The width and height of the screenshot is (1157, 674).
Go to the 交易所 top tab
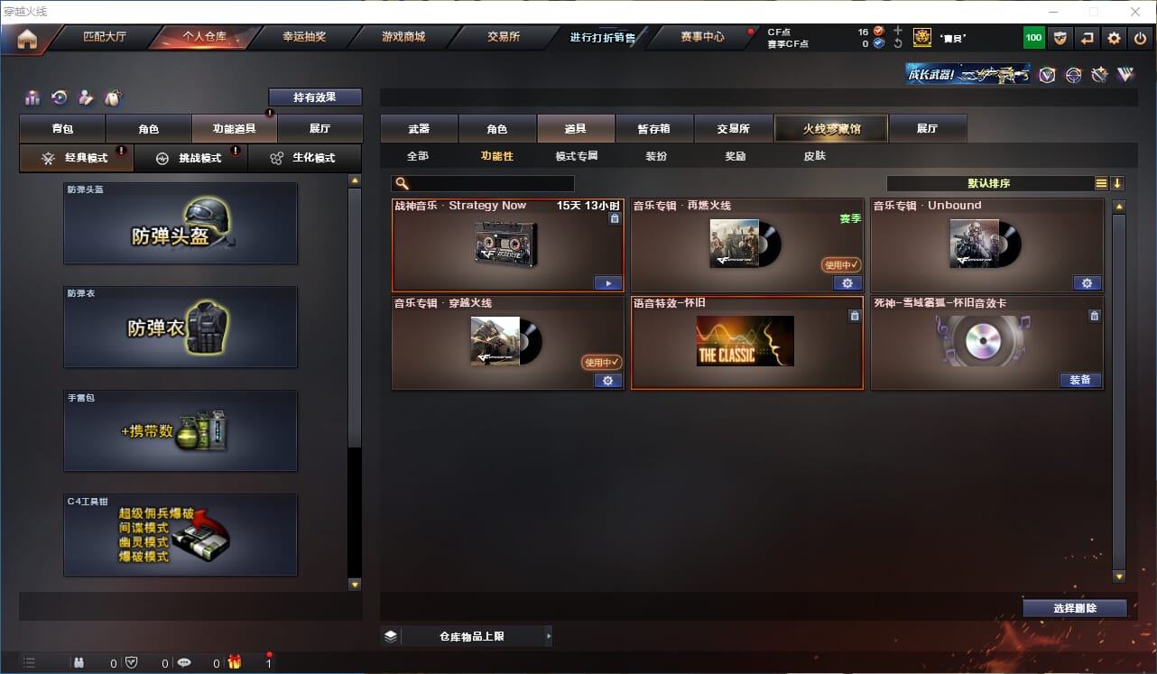504,37
